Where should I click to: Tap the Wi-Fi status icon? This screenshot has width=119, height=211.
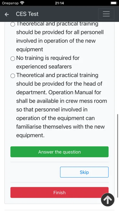(22, 3)
